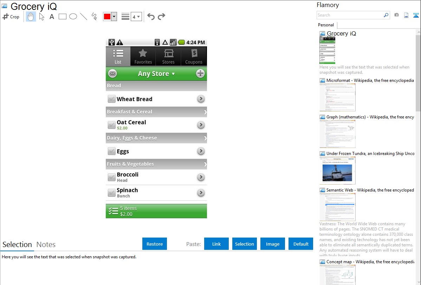The image size is (421, 285).
Task: Open the Under Frozen Tundra snapshot thumbnail
Action: pos(337,170)
